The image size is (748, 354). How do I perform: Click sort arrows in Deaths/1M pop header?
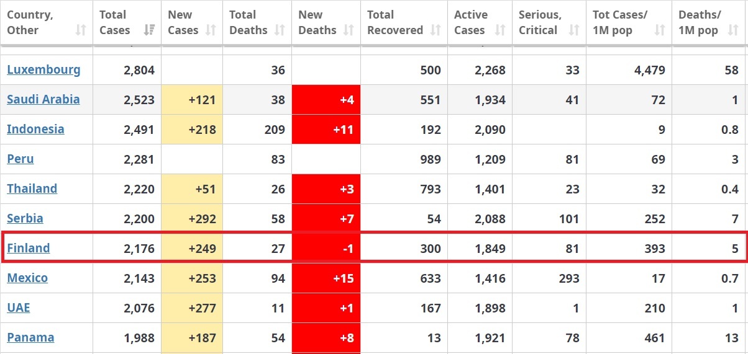[x=736, y=30]
